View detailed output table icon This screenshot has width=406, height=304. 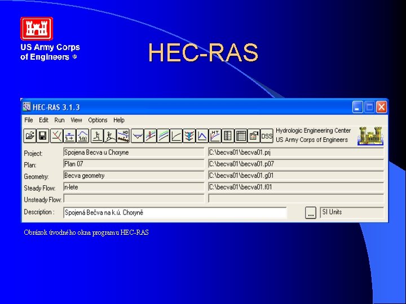(228, 136)
